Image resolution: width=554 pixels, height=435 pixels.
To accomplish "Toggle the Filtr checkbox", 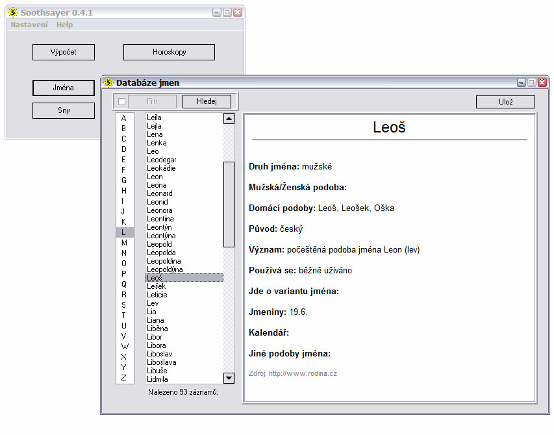I will tap(122, 102).
